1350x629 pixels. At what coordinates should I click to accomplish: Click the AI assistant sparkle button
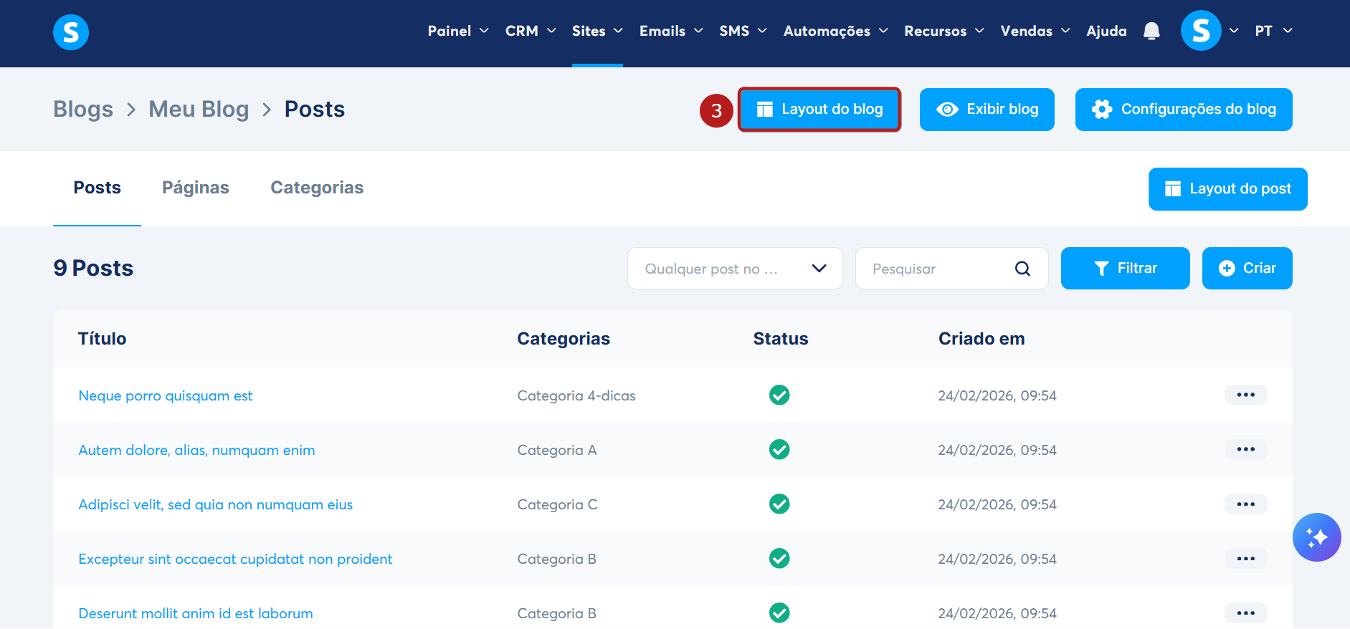pyautogui.click(x=1316, y=537)
